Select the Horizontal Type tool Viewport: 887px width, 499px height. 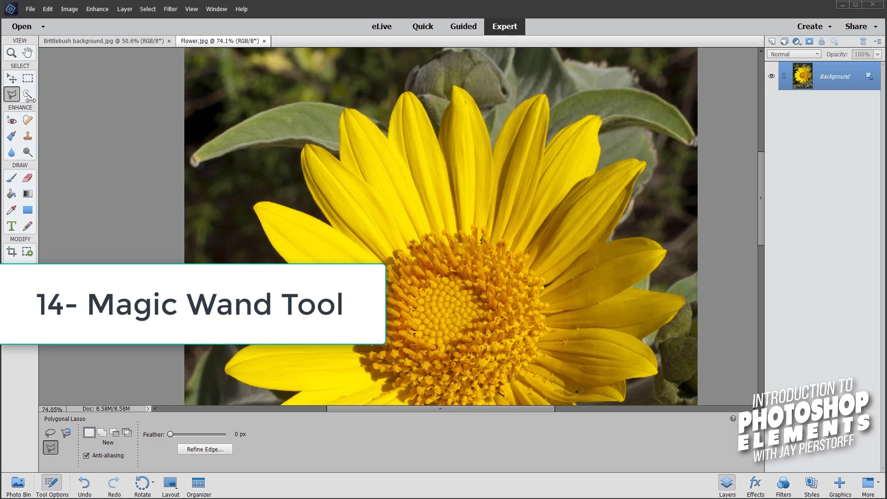(12, 226)
